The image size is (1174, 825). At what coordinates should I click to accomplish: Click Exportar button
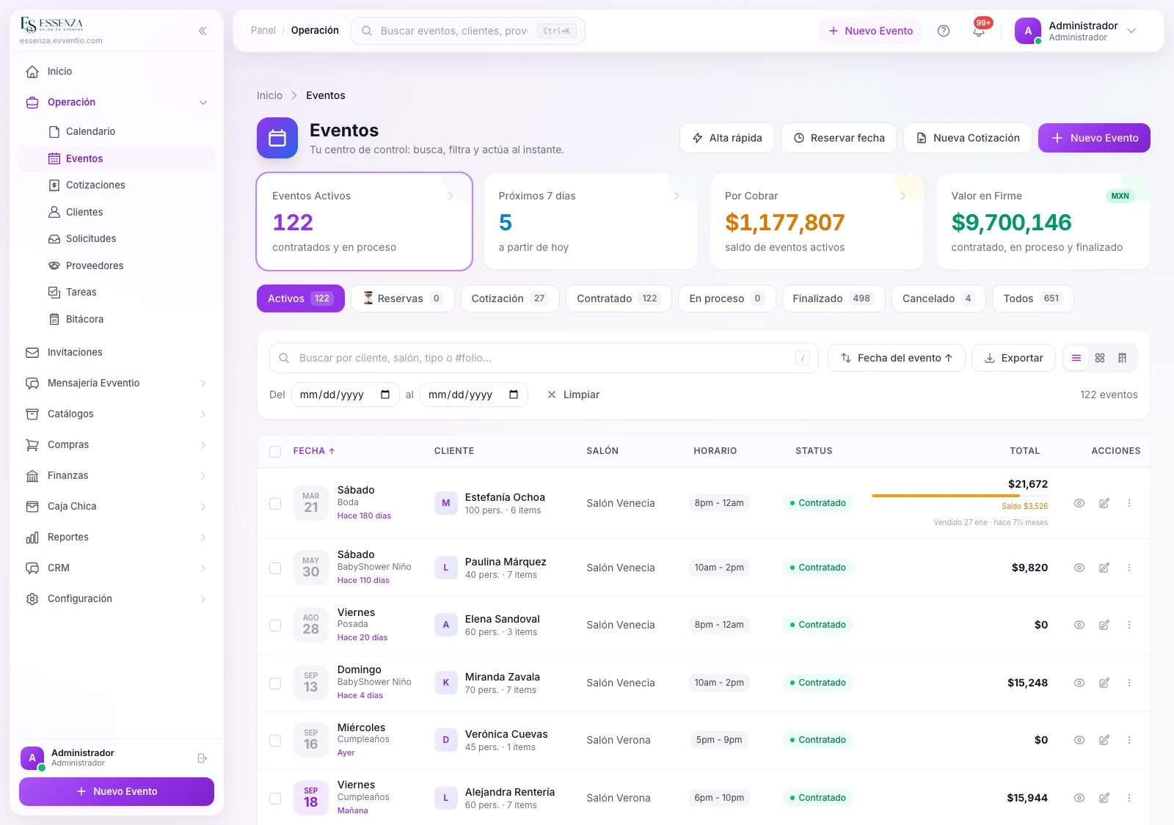pyautogui.click(x=1013, y=358)
